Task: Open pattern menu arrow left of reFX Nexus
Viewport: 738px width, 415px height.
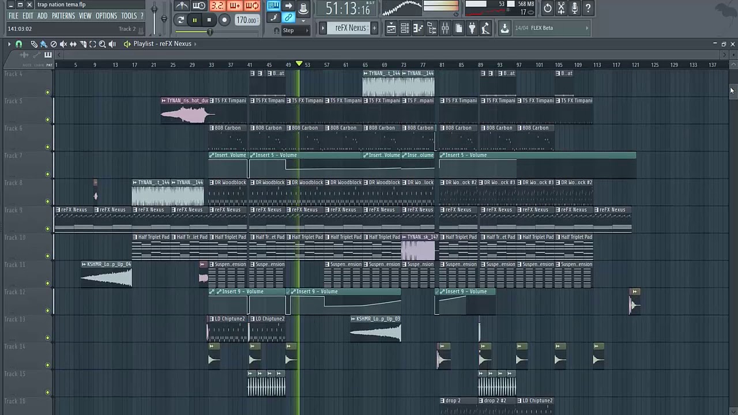Action: point(323,28)
